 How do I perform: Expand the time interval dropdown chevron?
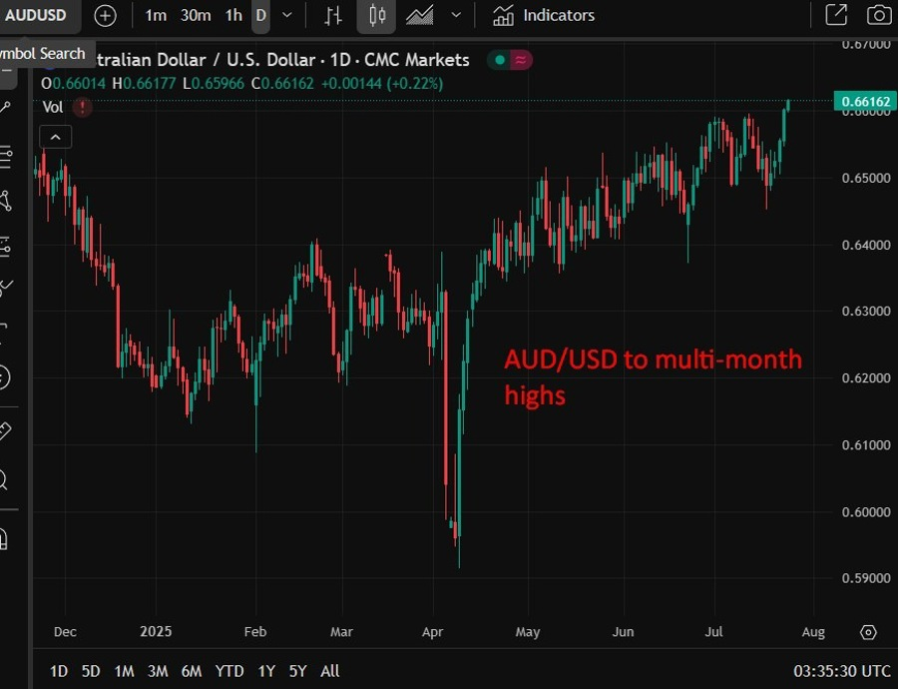[x=287, y=15]
